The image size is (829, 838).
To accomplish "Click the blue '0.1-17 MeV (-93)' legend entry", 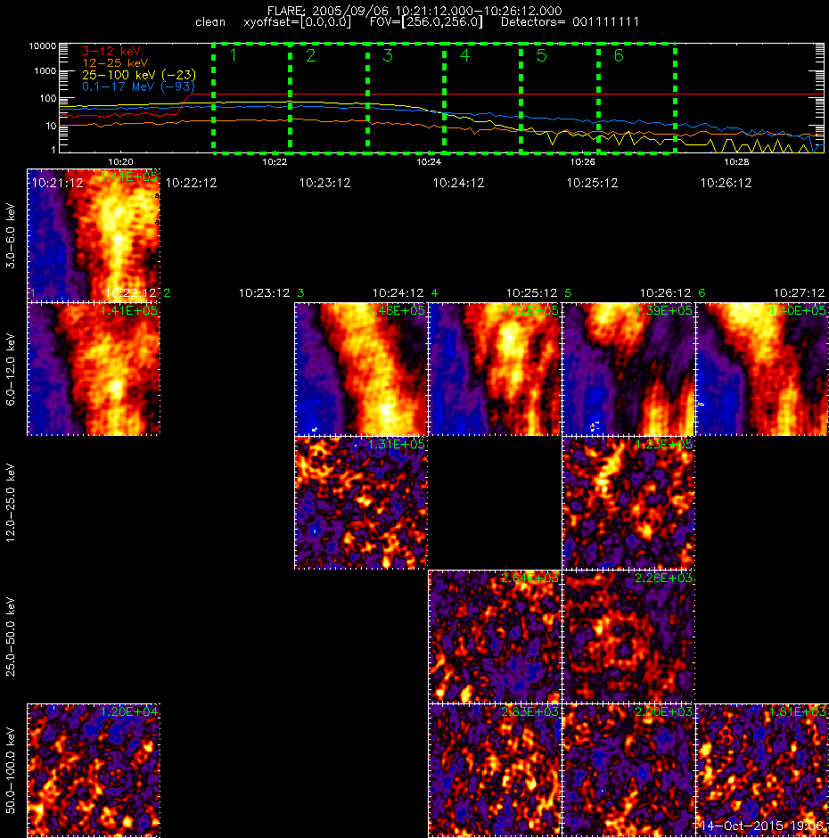I will click(138, 86).
